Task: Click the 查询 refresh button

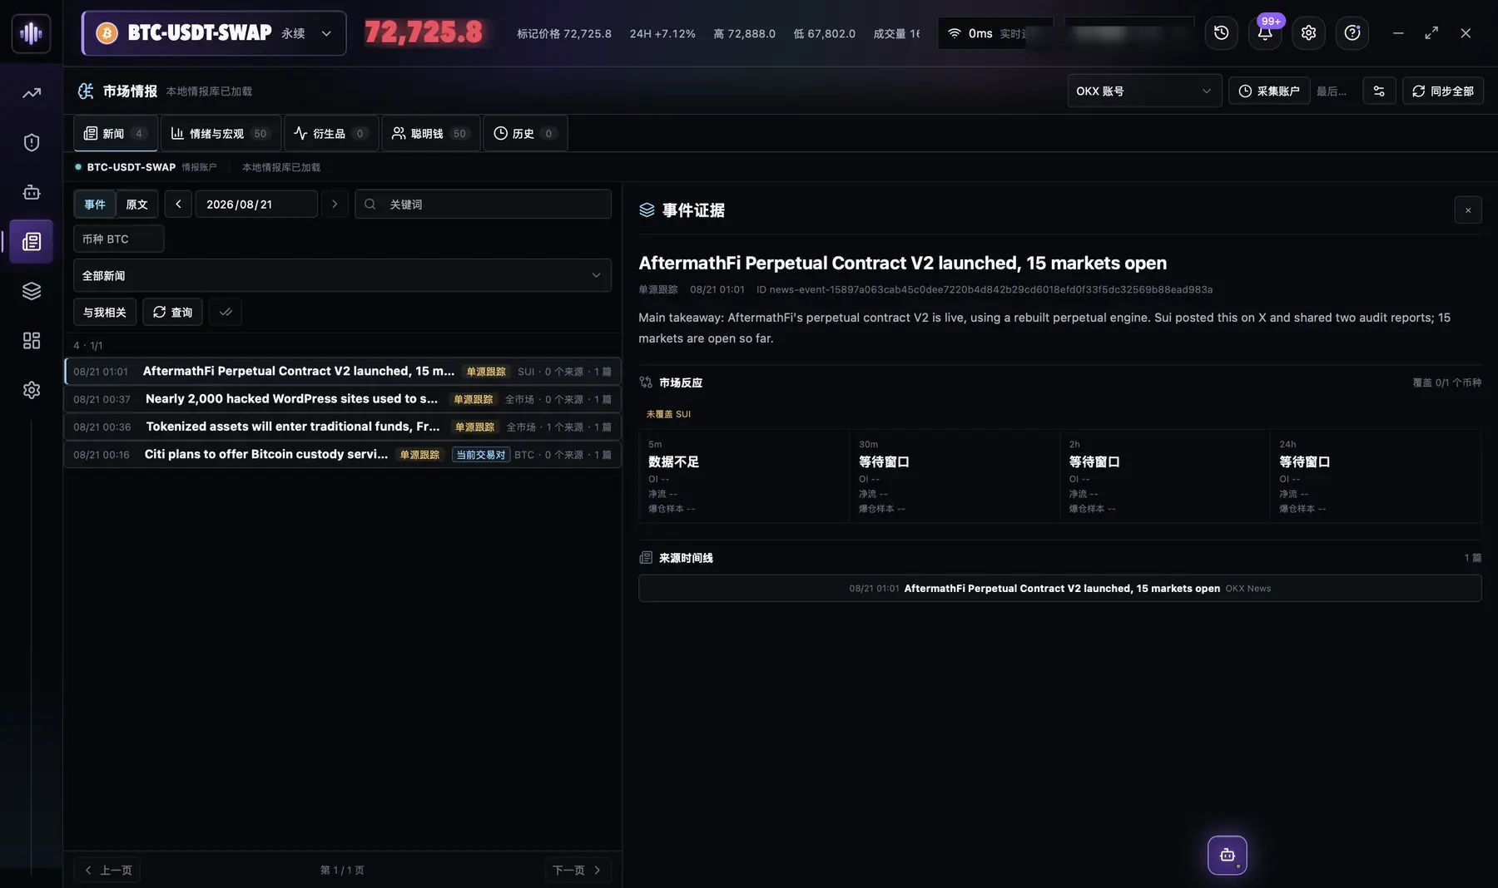Action: click(173, 312)
